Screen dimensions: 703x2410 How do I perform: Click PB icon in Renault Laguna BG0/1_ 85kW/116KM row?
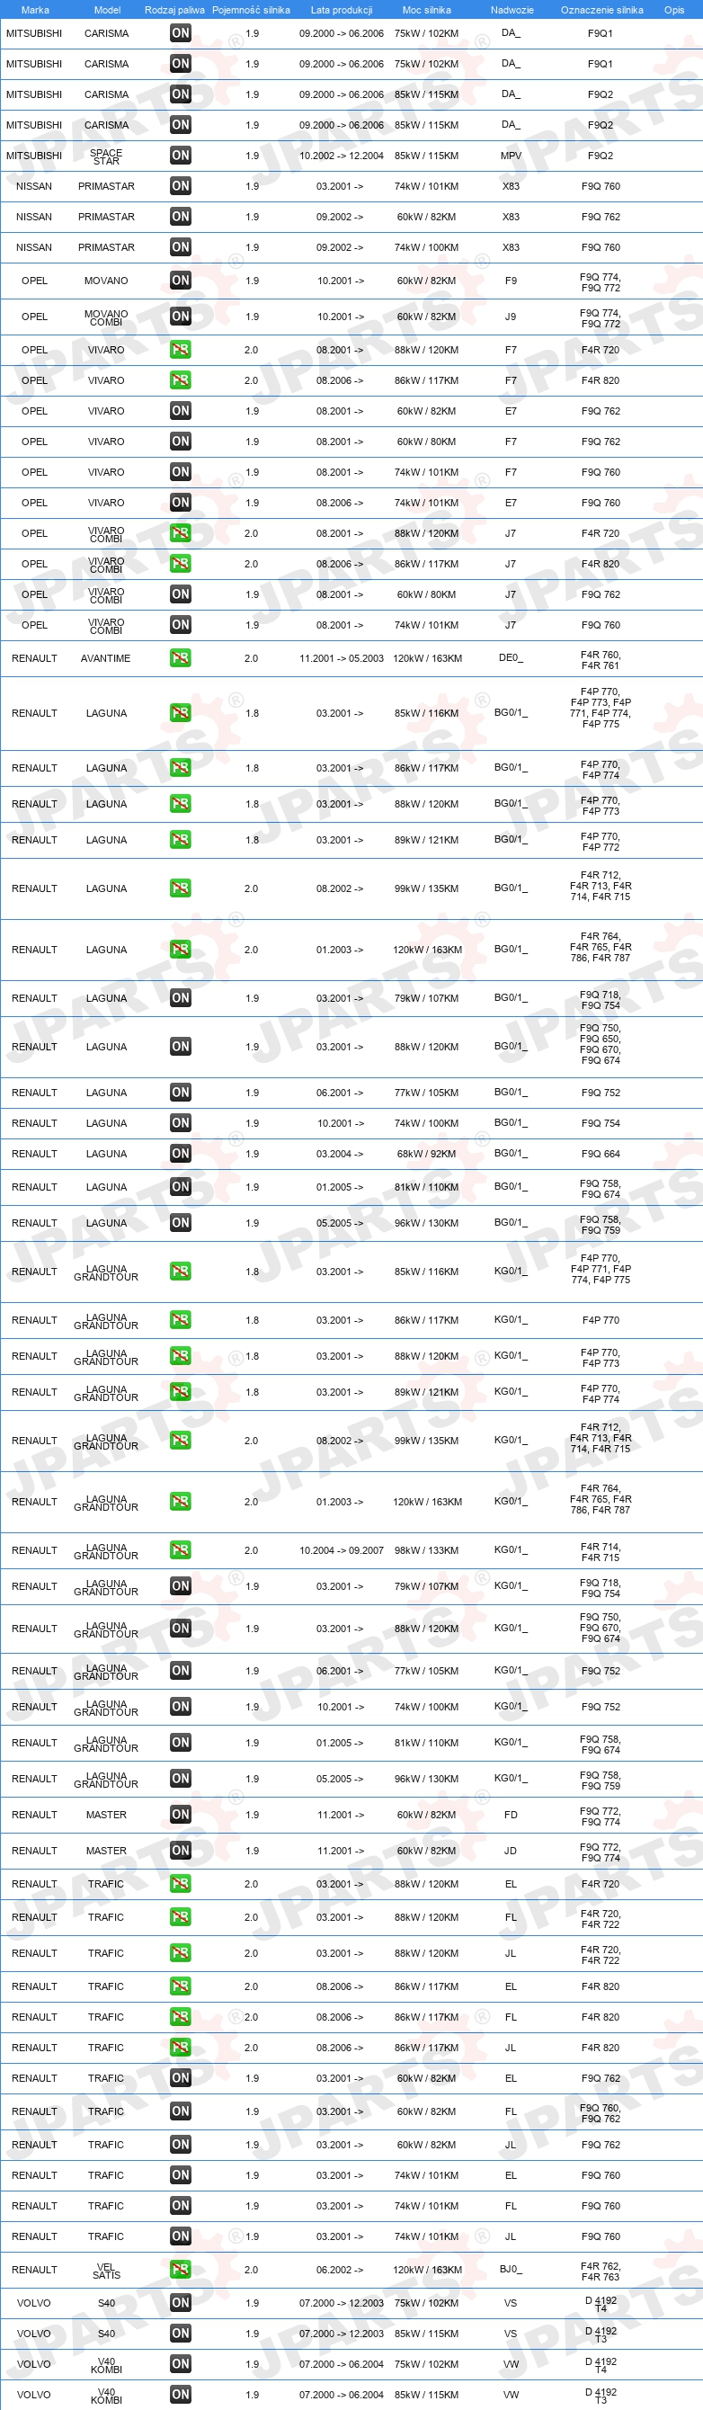click(x=181, y=713)
